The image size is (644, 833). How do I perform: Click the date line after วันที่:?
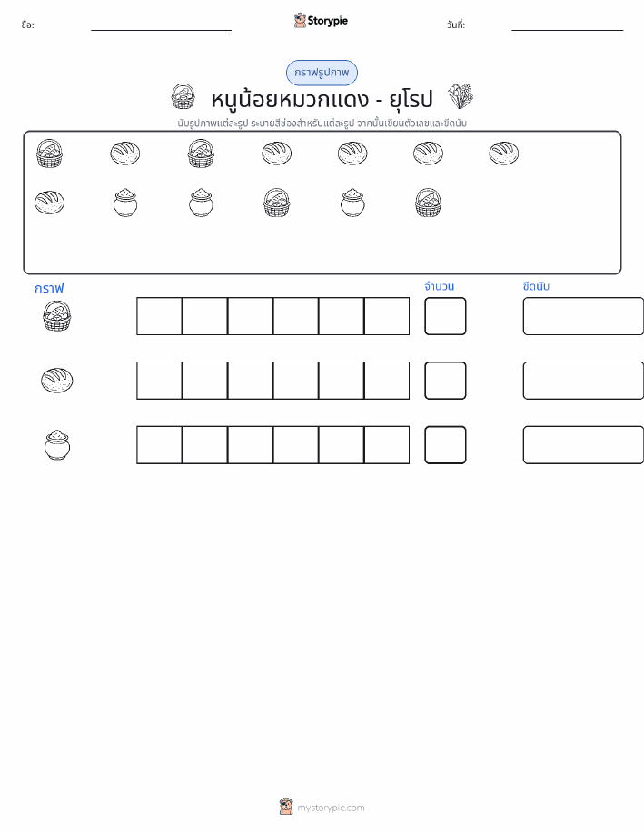pos(567,30)
